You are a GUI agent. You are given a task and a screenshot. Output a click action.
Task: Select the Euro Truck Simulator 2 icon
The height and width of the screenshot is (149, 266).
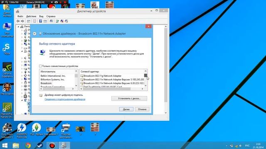[x=7, y=131]
